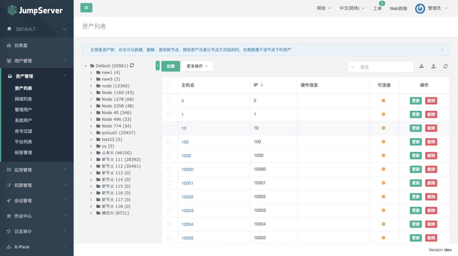
Task: Open 命令过滤 in sidebar
Action: (23, 131)
